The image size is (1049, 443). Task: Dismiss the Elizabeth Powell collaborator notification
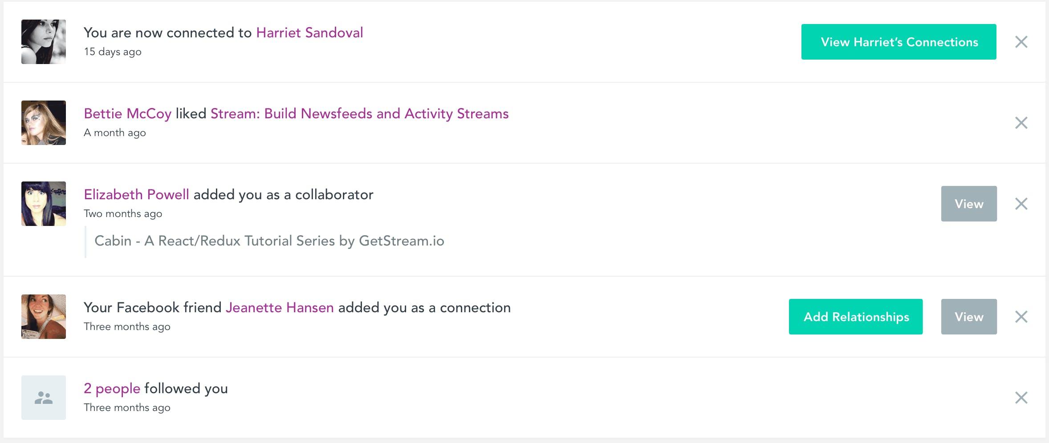[1021, 204]
